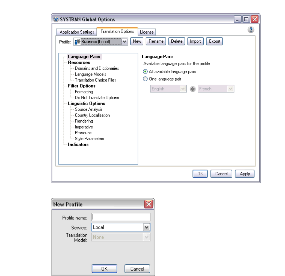Click the swap languages arrow icon
The height and width of the screenshot is (276, 285).
[192, 89]
